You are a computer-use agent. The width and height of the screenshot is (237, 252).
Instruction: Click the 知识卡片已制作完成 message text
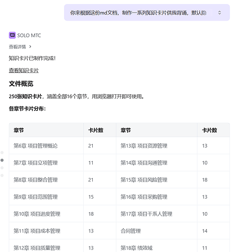click(x=32, y=58)
